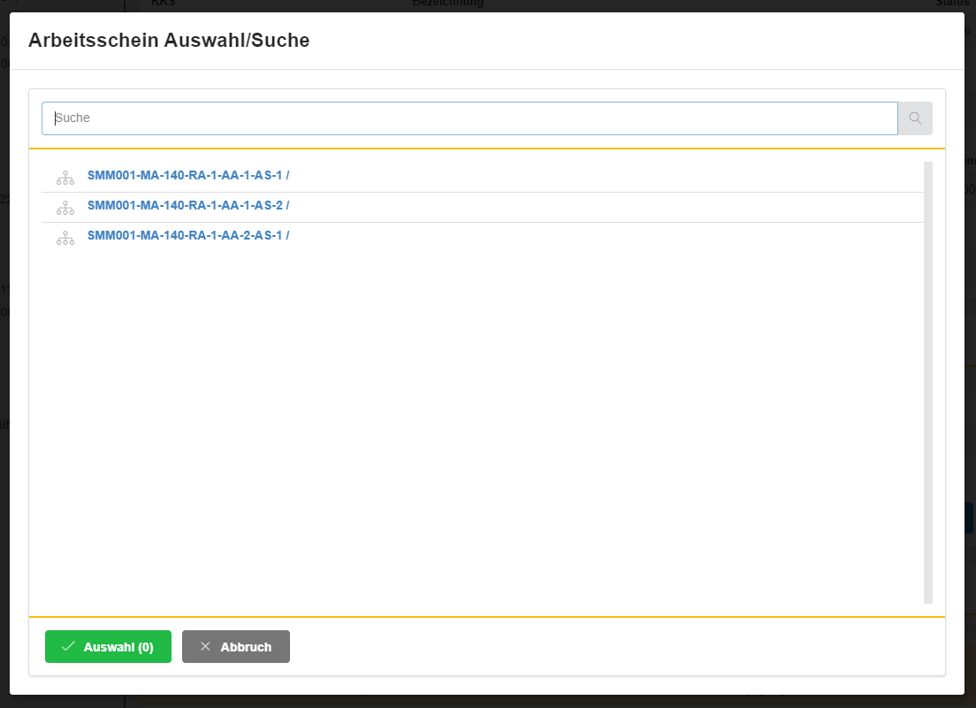
Task: Click the X icon on Abbruch button
Action: 205,646
